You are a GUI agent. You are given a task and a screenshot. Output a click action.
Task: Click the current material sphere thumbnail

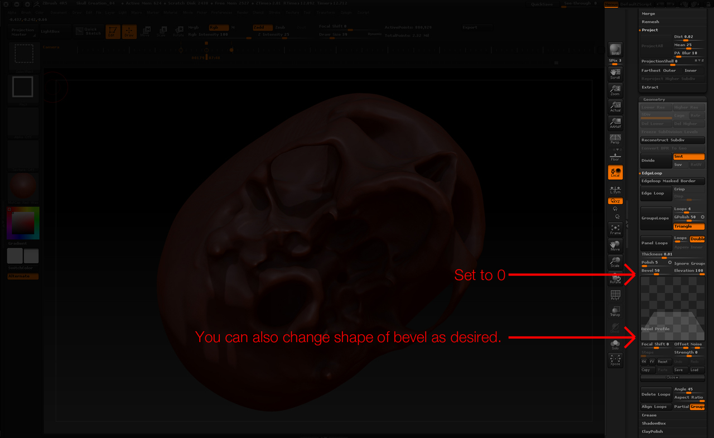[x=23, y=187]
